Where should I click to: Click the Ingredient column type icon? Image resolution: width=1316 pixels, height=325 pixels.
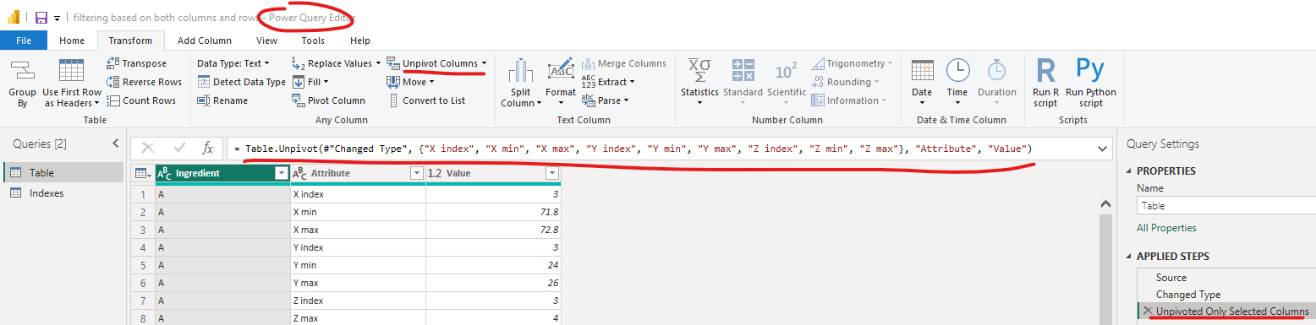click(x=165, y=173)
